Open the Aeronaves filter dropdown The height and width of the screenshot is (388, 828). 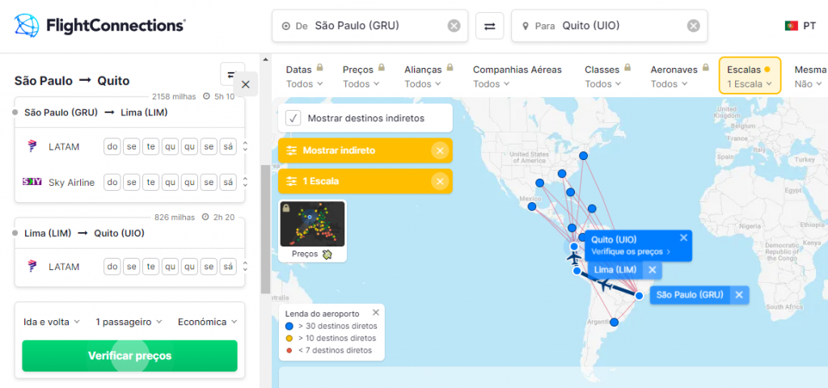tap(678, 77)
